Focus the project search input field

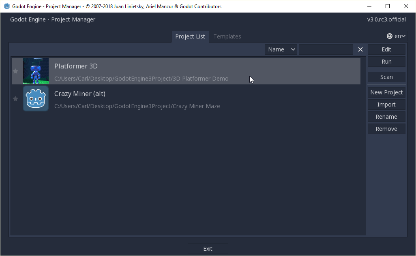[x=326, y=49]
